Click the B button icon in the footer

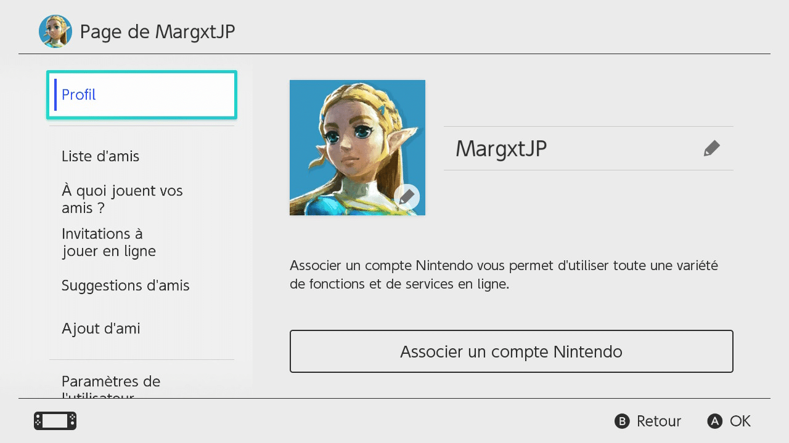click(x=622, y=421)
